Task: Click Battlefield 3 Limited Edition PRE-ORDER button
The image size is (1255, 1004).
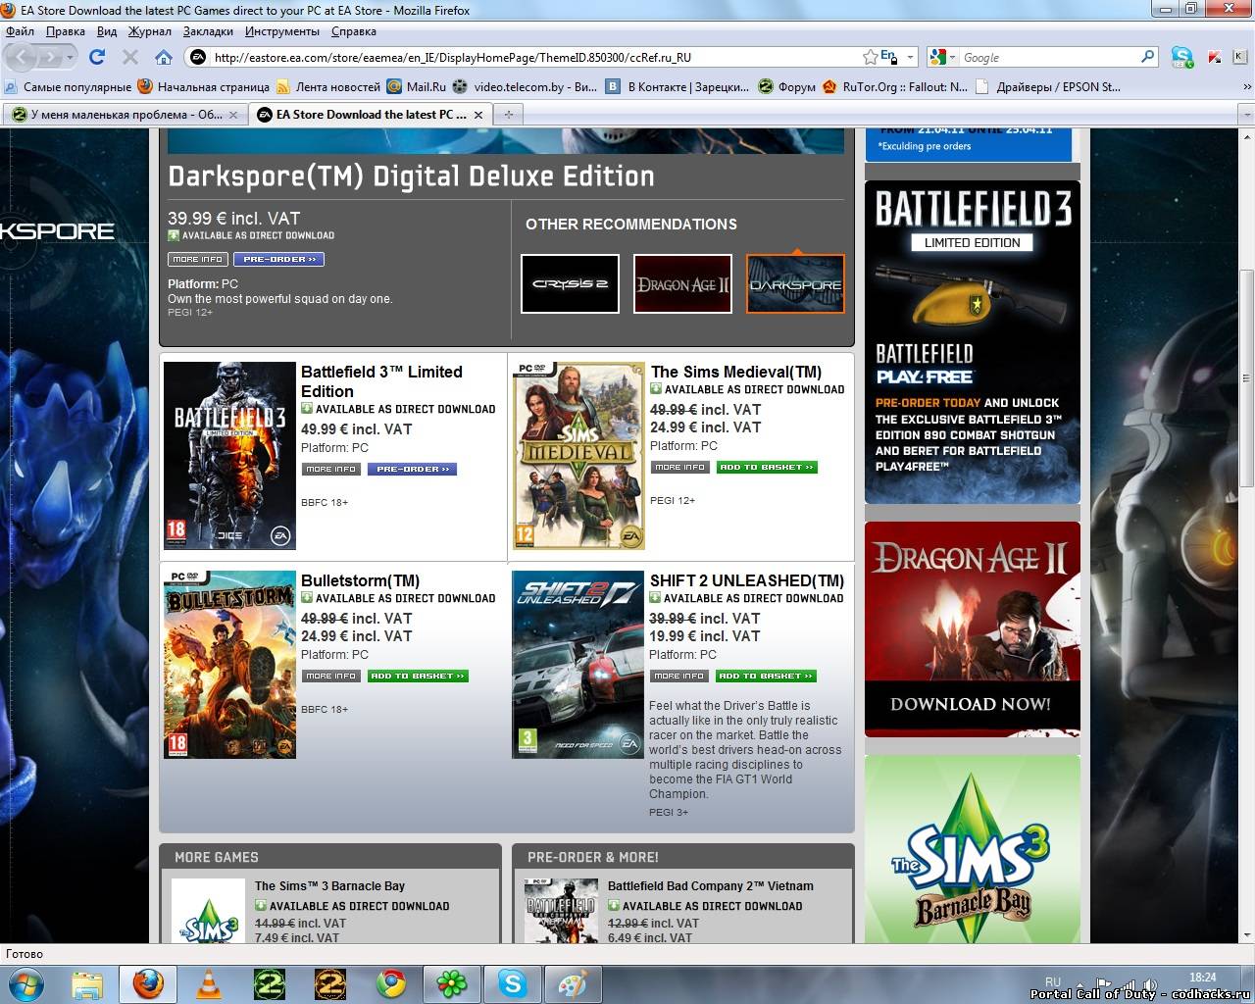Action: click(x=412, y=469)
